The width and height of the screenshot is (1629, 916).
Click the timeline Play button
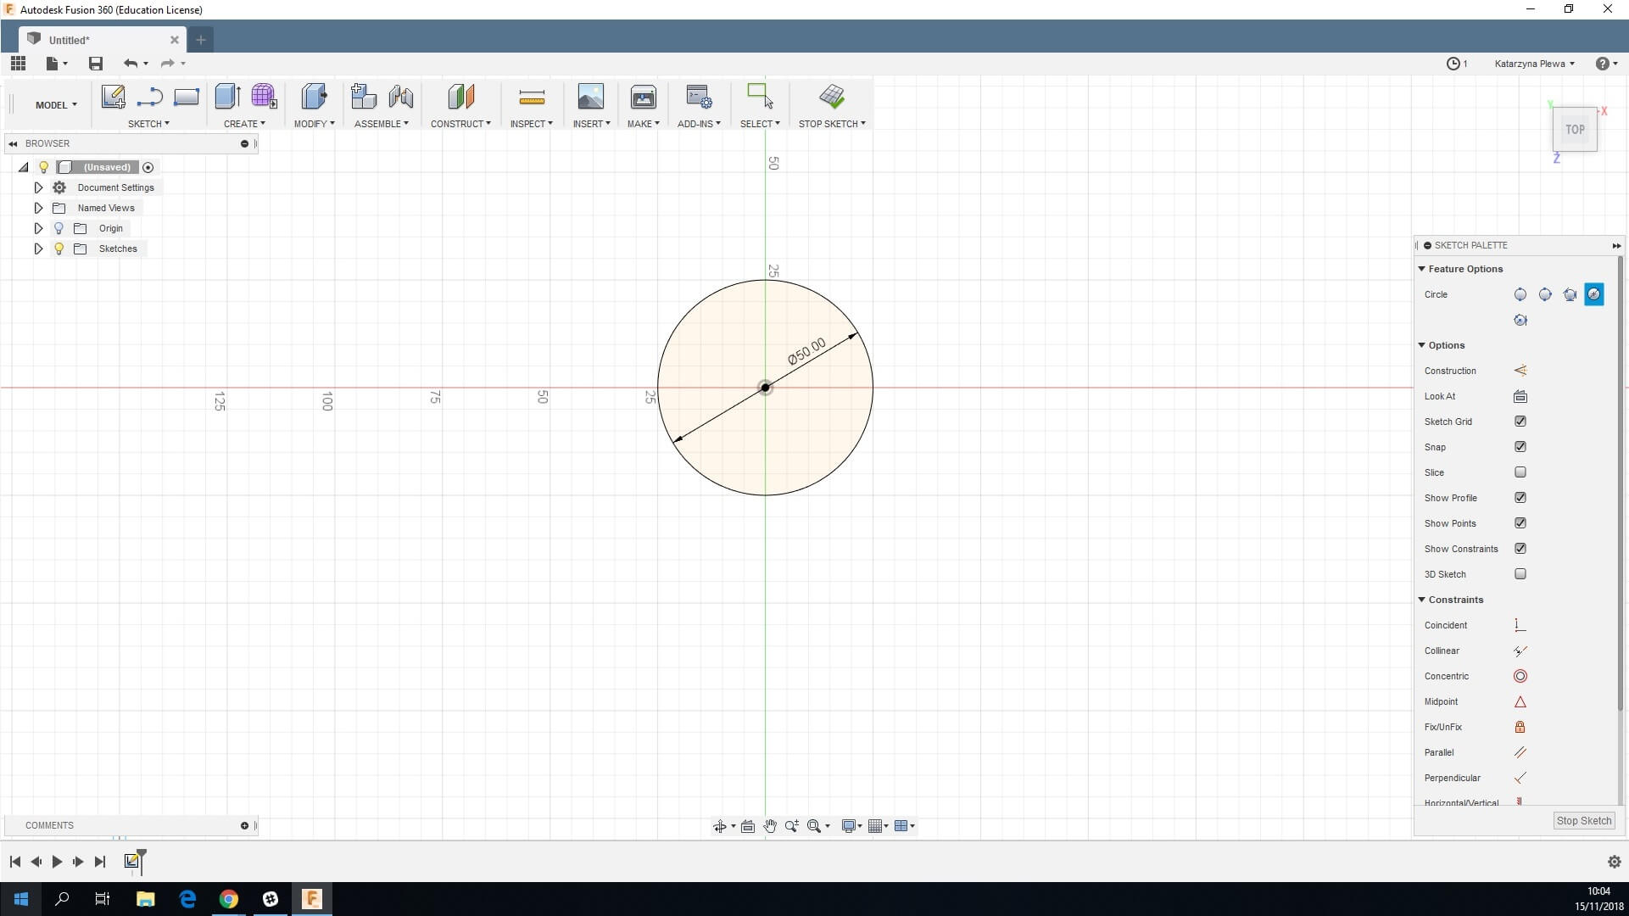[x=57, y=862]
